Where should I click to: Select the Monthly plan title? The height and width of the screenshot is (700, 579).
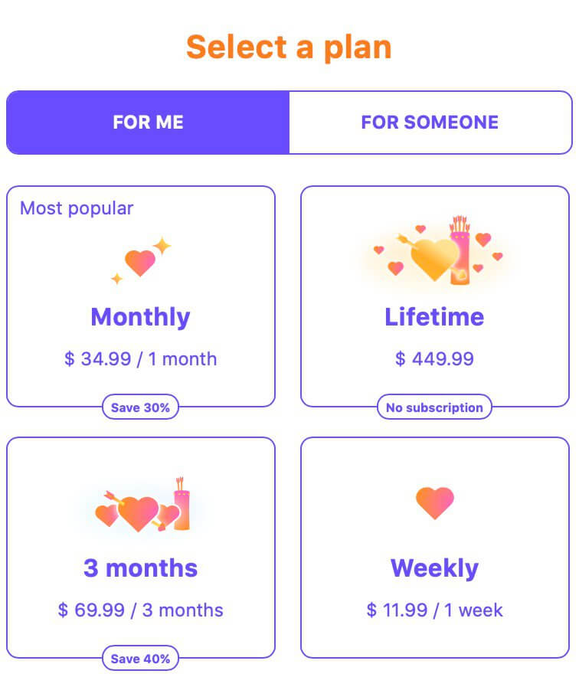tap(141, 317)
